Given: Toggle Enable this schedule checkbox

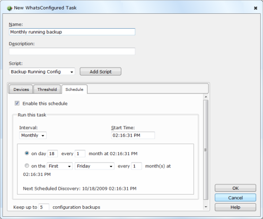Looking at the screenshot, I should [17, 103].
